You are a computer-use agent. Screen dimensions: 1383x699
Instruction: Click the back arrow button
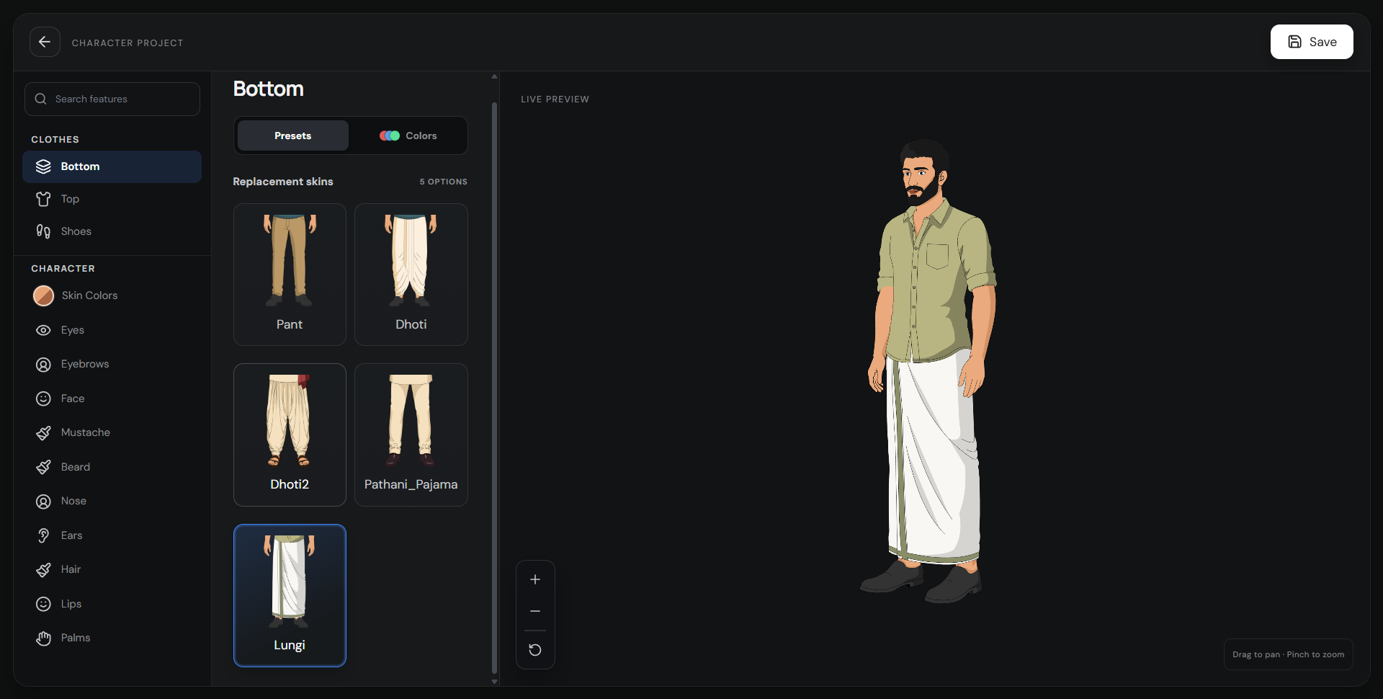tap(45, 42)
